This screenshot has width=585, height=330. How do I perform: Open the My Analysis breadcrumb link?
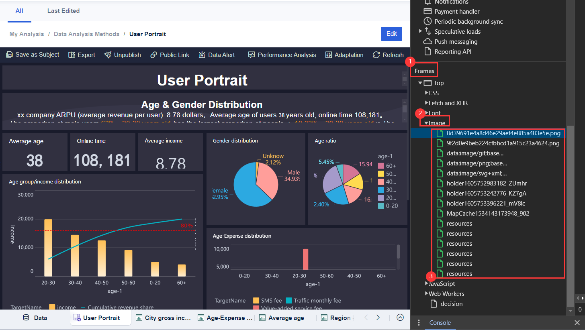(27, 34)
